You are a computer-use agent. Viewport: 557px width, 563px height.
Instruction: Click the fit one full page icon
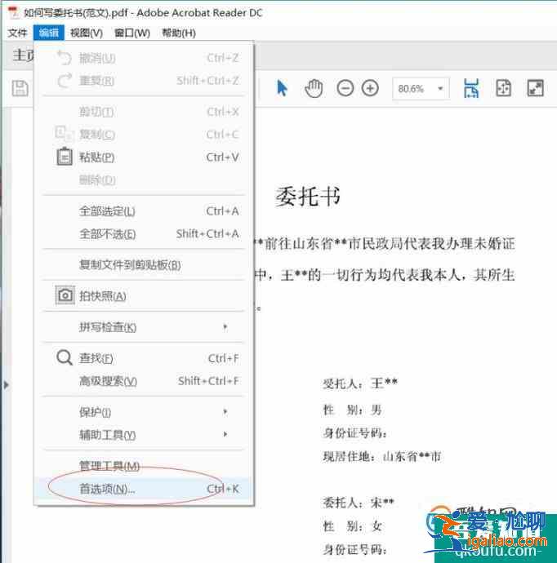point(503,88)
